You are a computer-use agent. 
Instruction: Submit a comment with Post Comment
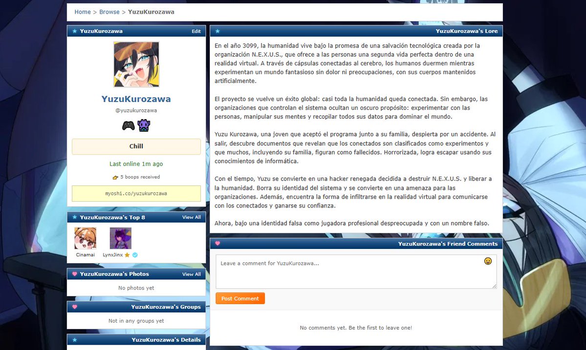pyautogui.click(x=240, y=298)
